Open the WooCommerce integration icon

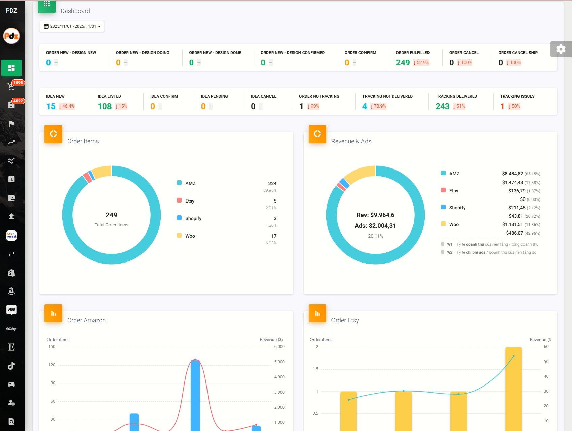11,310
